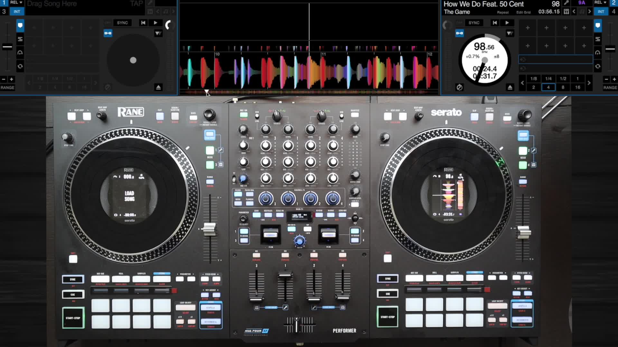Open REL mode dropdown on right deck
The image size is (618, 347).
tap(600, 3)
